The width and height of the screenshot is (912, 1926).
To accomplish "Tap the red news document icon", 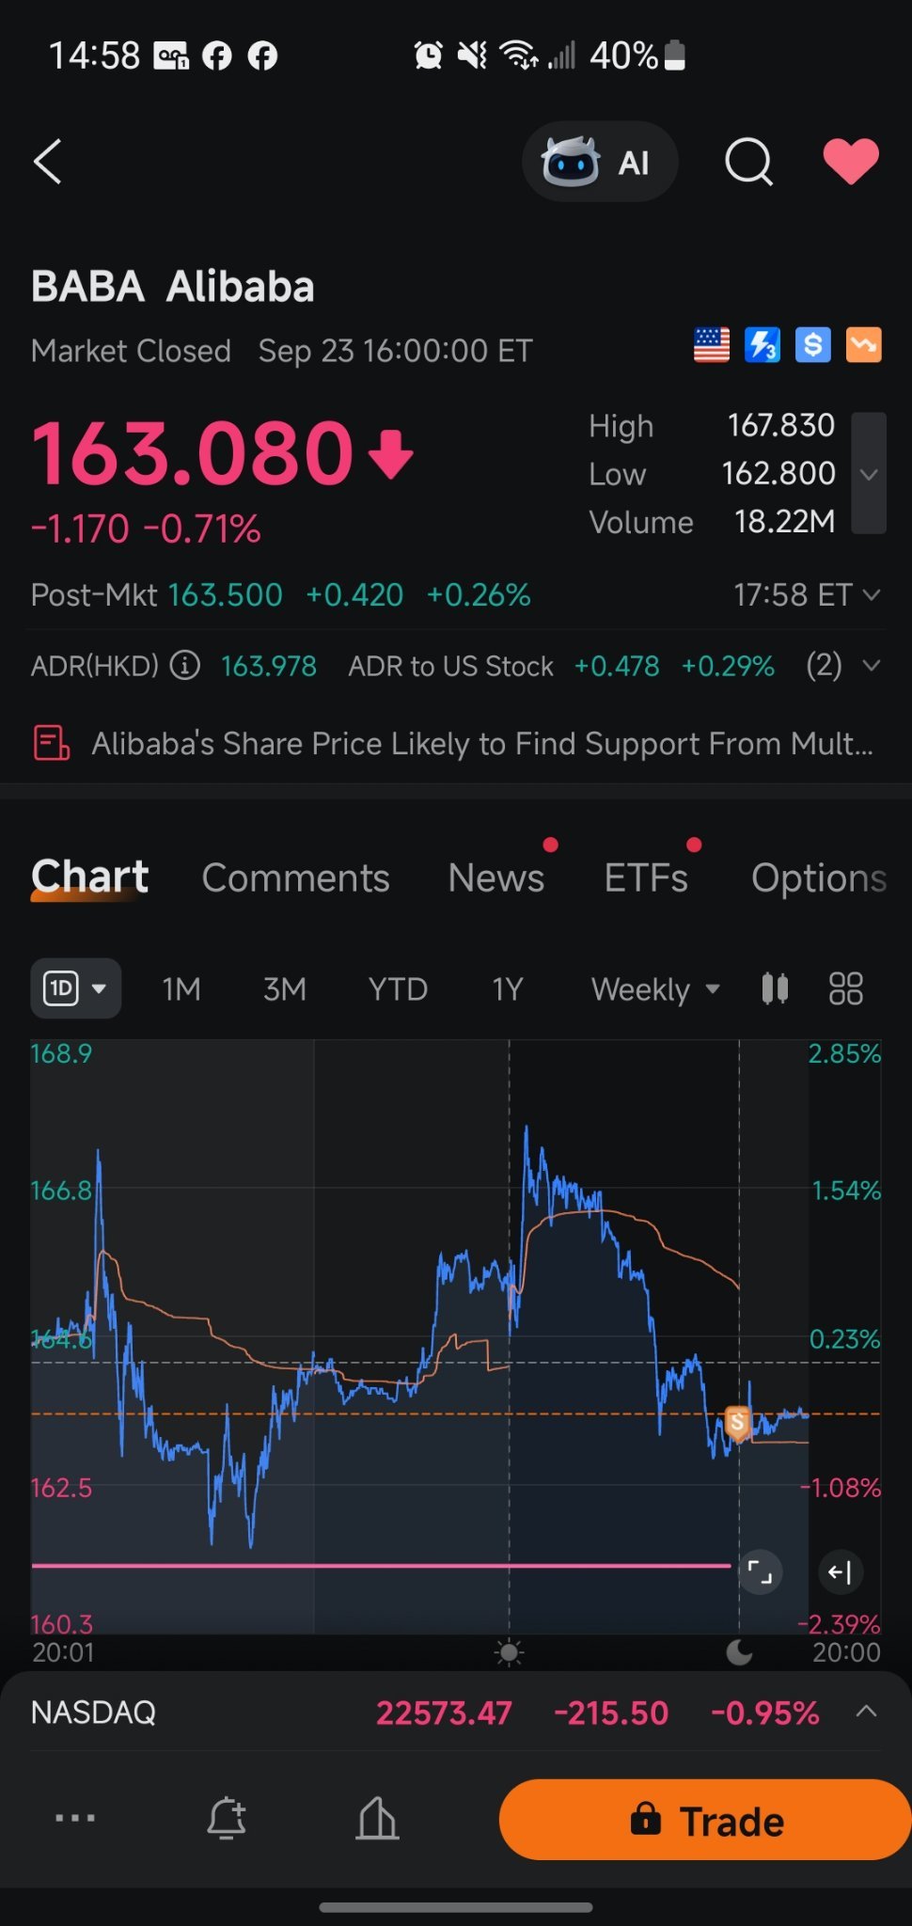I will pyautogui.click(x=51, y=743).
